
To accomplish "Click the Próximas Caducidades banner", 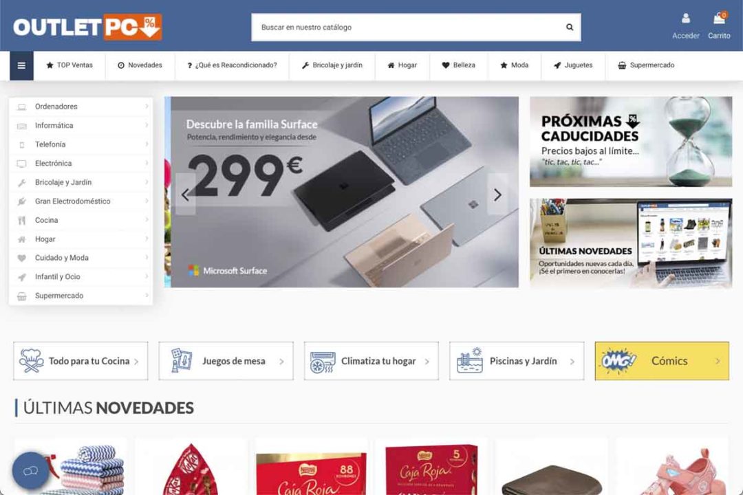I will [x=631, y=142].
